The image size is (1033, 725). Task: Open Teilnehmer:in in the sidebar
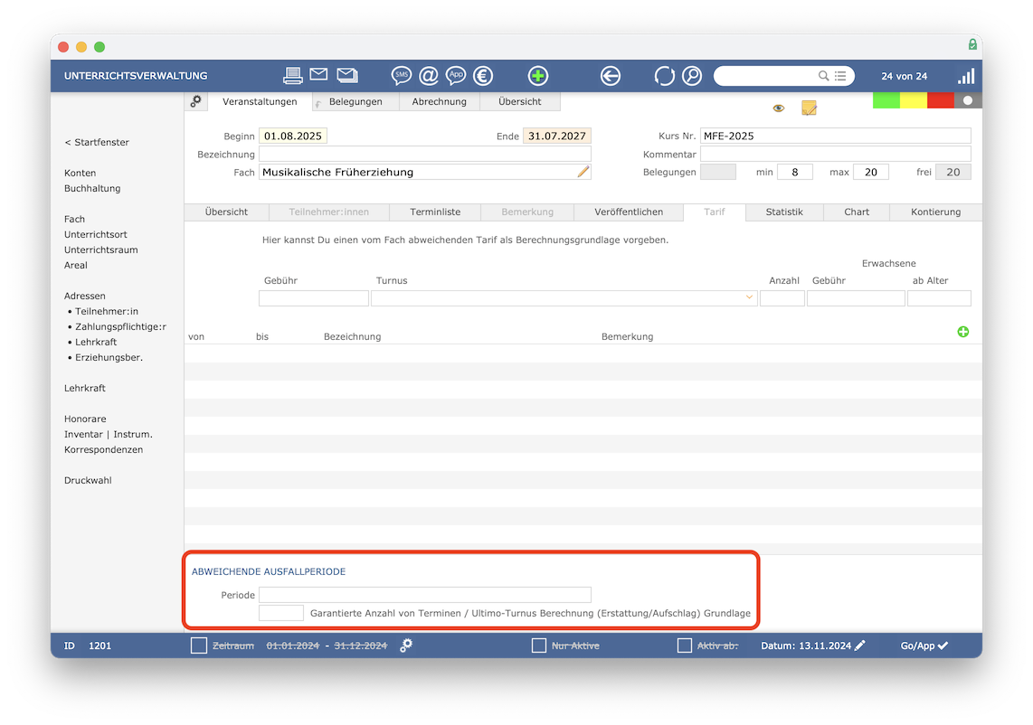[106, 312]
